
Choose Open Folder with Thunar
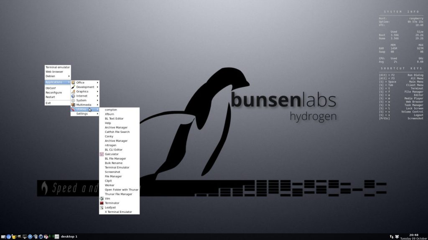119,190
